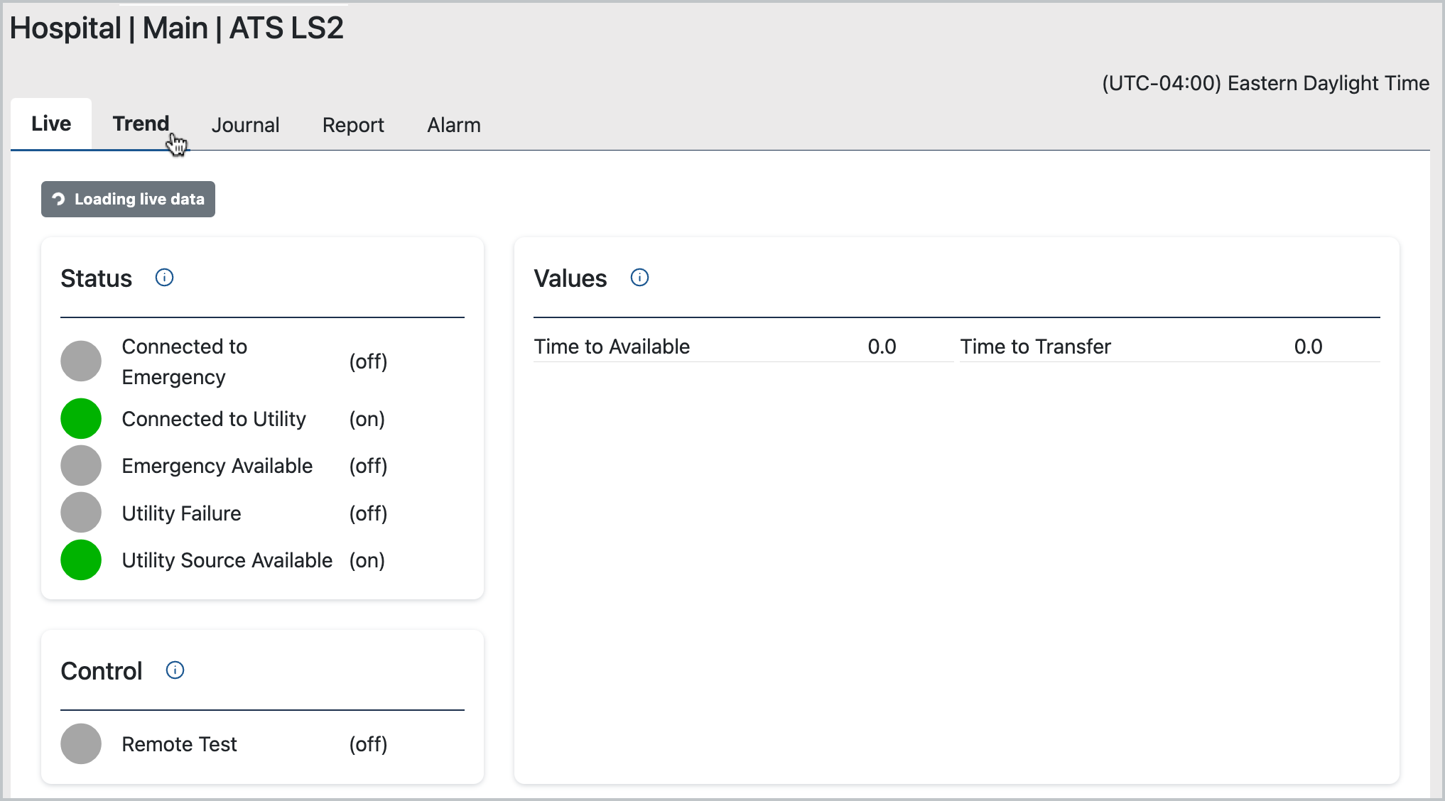1445x801 pixels.
Task: Click the Connected to Utility green indicator
Action: [x=81, y=419]
